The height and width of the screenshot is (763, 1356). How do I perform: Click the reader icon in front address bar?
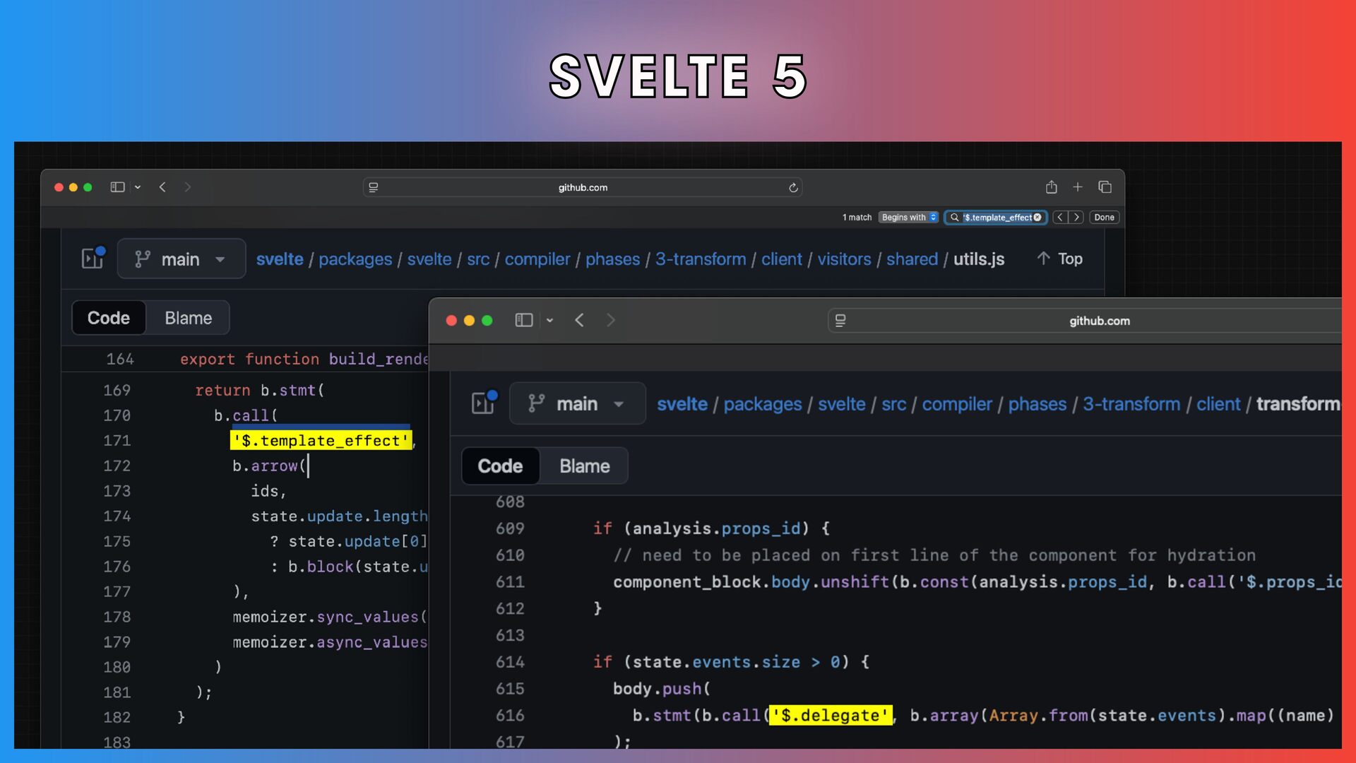[840, 321]
